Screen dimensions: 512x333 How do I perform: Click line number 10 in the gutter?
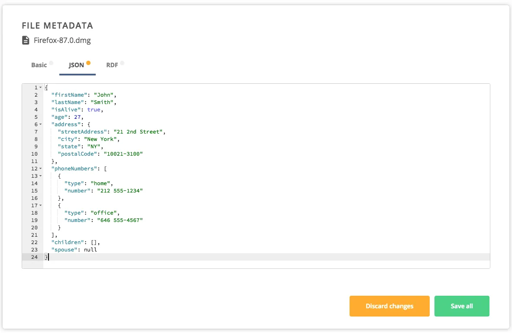34,153
